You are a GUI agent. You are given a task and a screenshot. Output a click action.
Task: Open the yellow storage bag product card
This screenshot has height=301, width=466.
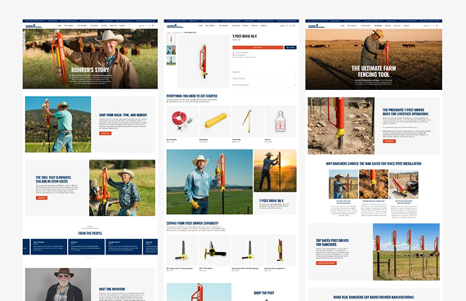(x=215, y=124)
